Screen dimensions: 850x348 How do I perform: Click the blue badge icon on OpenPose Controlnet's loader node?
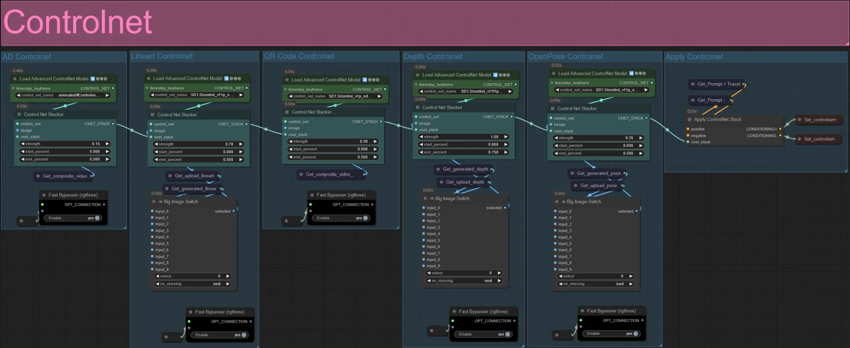[631, 73]
